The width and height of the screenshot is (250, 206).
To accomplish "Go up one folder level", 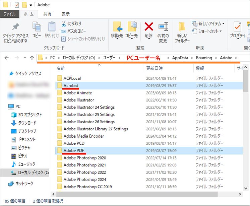I will click(32, 58).
